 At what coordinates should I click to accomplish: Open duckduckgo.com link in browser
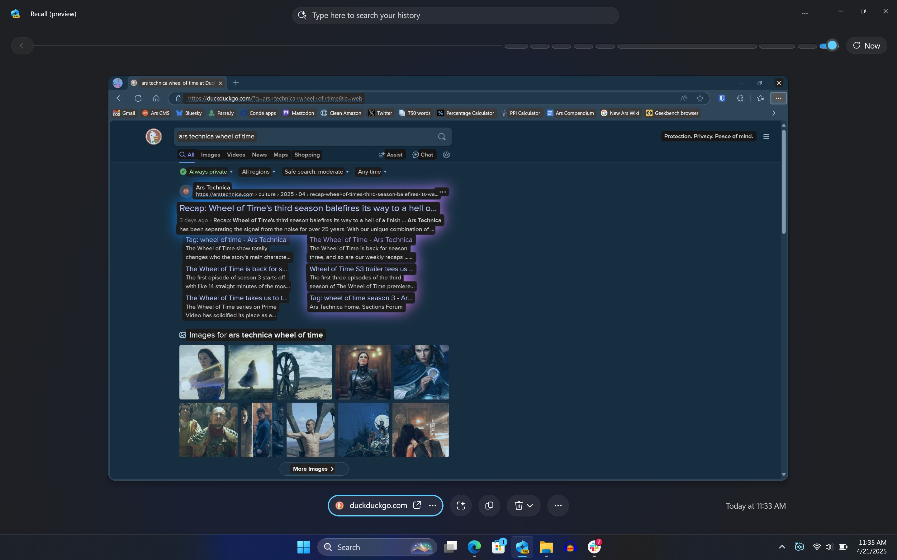(x=417, y=505)
